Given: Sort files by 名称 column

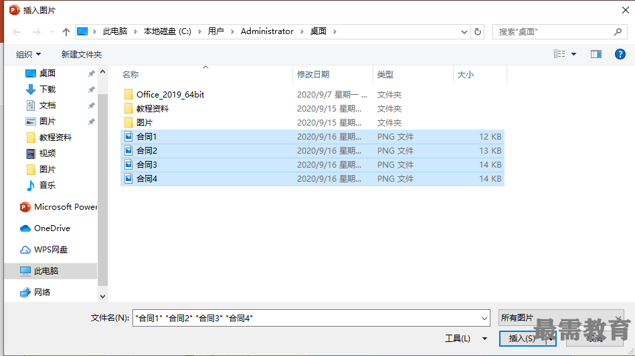Looking at the screenshot, I should pyautogui.click(x=130, y=74).
